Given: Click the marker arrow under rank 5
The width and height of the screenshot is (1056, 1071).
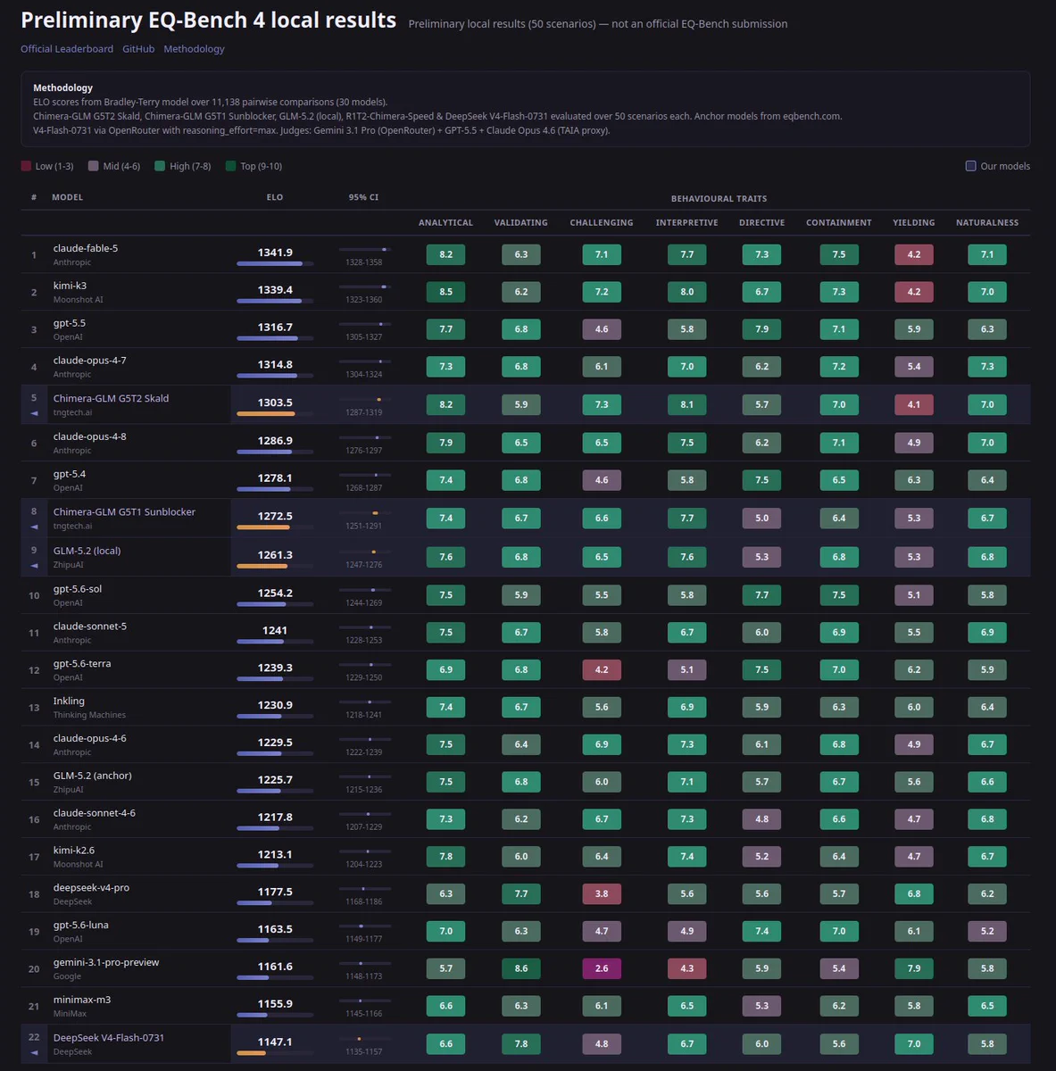Looking at the screenshot, I should (34, 414).
